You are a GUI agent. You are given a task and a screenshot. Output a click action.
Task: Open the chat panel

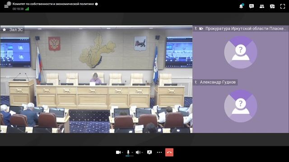[x=252, y=6]
